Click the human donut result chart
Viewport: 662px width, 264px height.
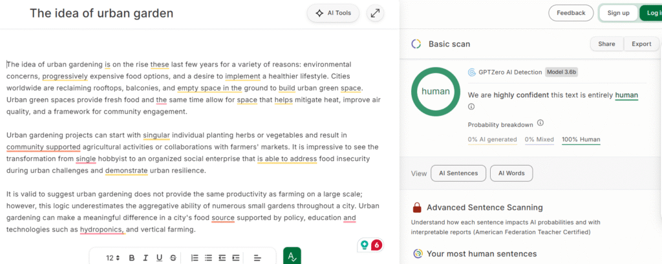click(436, 92)
